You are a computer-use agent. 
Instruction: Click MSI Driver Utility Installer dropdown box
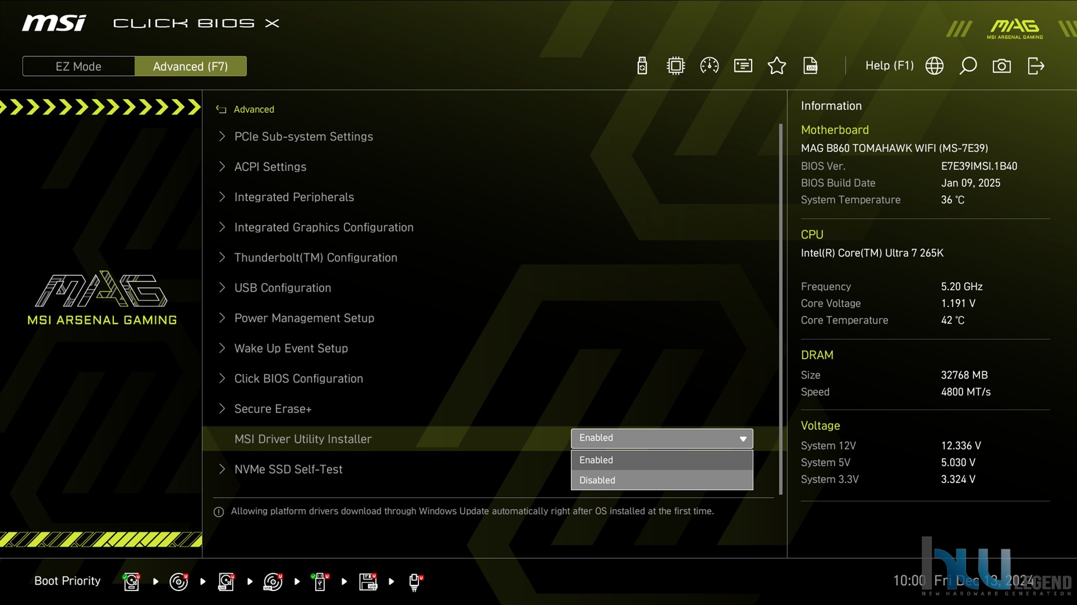[661, 438]
